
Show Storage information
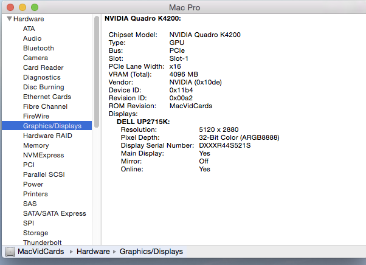[35, 233]
